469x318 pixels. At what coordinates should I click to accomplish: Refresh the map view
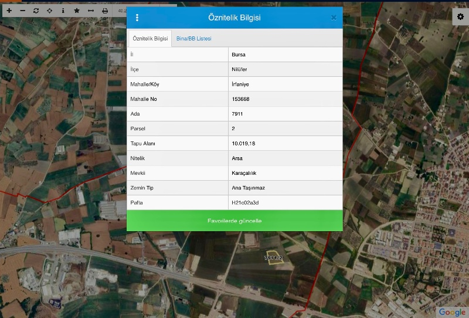point(36,11)
